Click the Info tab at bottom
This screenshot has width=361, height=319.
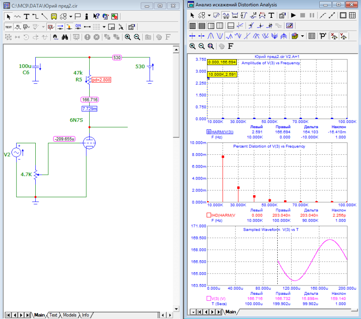coord(85,315)
